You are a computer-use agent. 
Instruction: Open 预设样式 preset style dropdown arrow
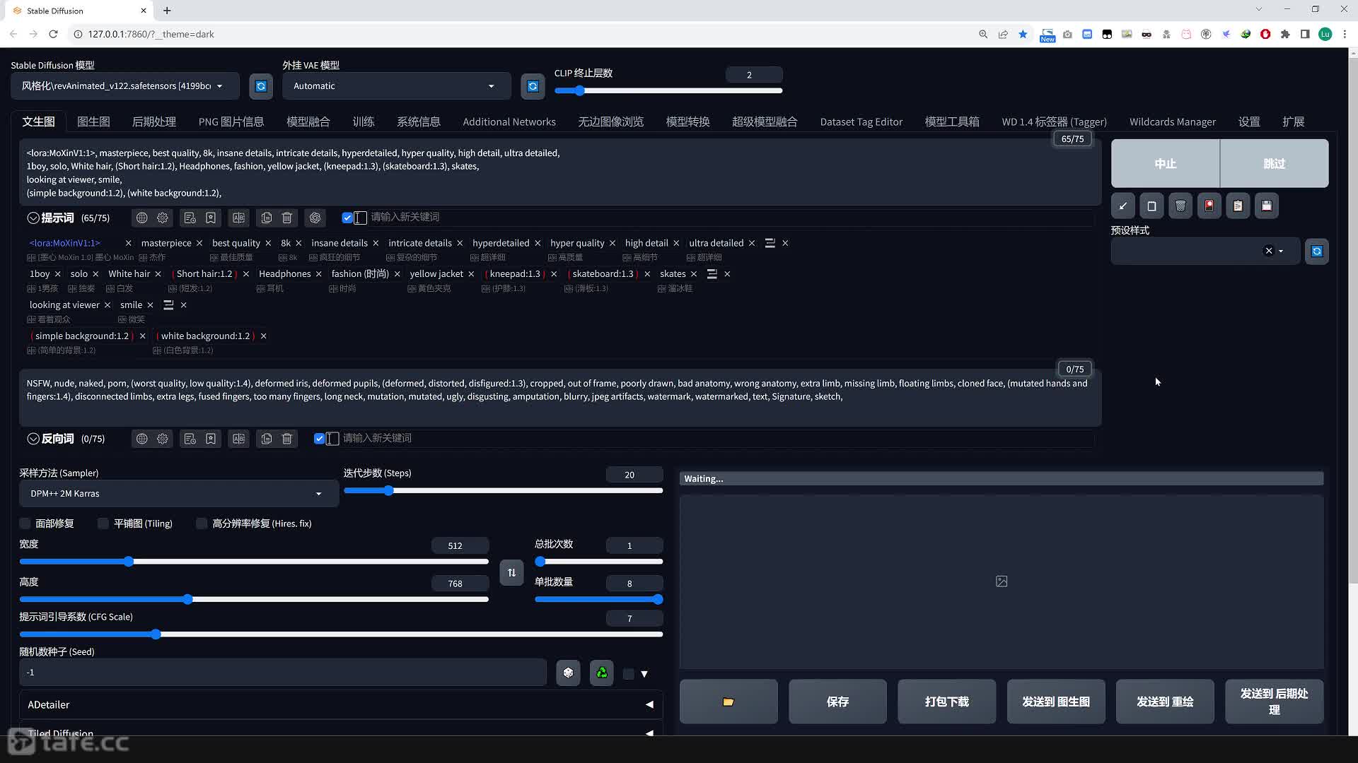tap(1281, 251)
